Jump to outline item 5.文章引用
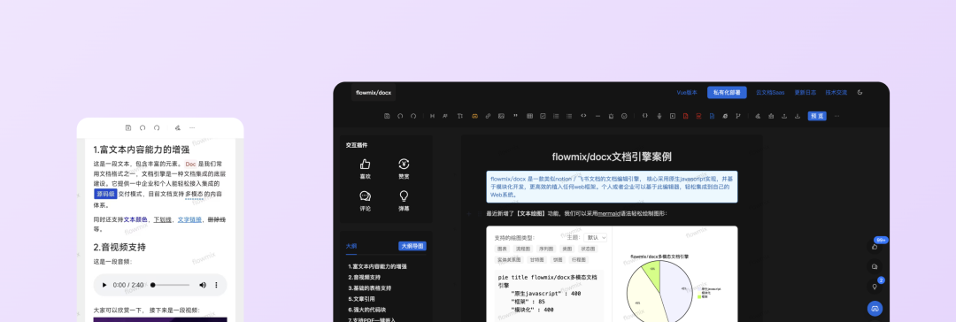Image resolution: width=956 pixels, height=322 pixels. pos(361,299)
